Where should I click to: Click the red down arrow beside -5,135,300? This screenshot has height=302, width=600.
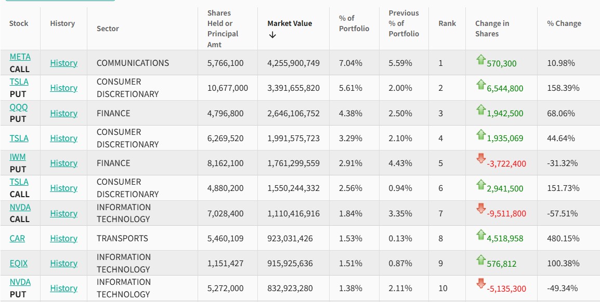[x=480, y=283]
